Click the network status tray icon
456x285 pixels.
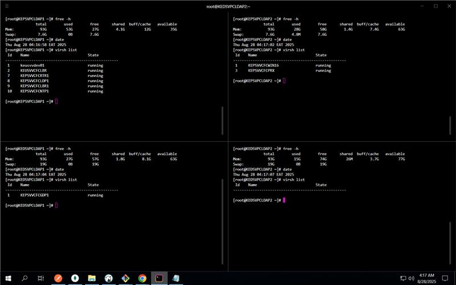click(x=404, y=278)
